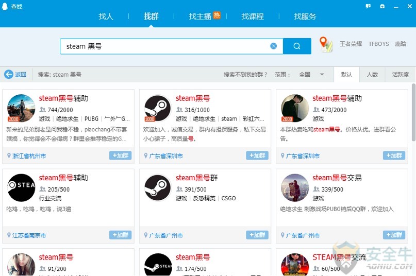Click location 广东省广州市 on steam黑号群 card
The height and width of the screenshot is (276, 416).
[x=166, y=235]
